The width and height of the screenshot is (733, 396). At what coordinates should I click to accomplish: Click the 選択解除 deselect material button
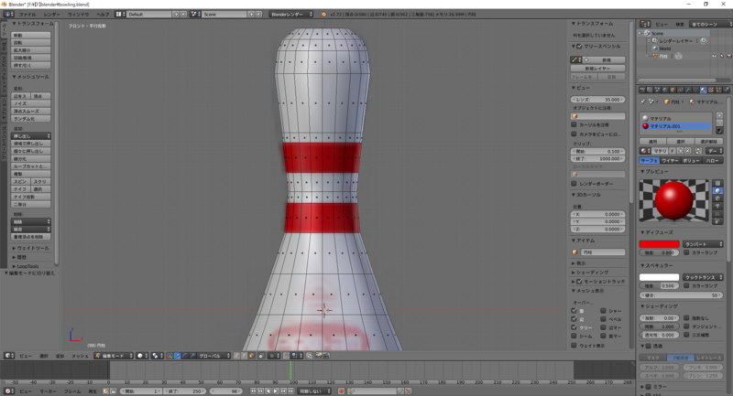708,142
